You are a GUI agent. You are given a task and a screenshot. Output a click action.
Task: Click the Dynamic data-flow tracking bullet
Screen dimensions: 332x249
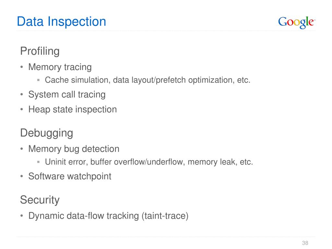108,216
